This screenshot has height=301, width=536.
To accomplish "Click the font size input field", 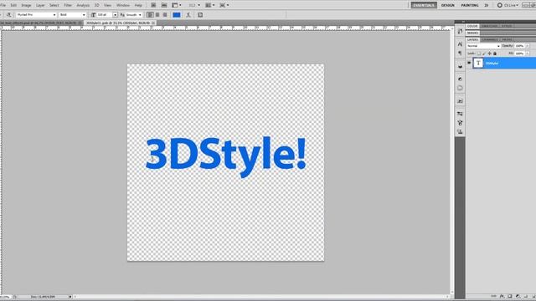I will 105,15.
